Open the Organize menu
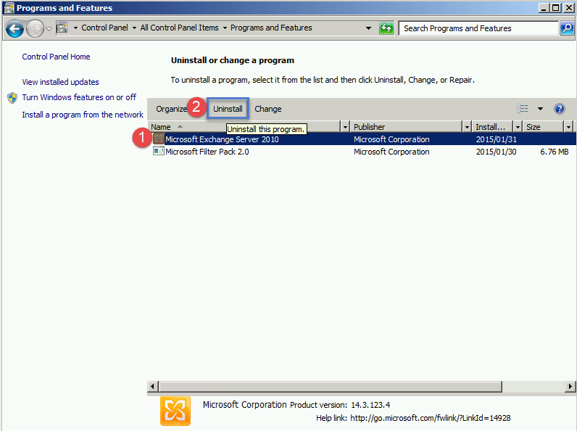 [172, 109]
